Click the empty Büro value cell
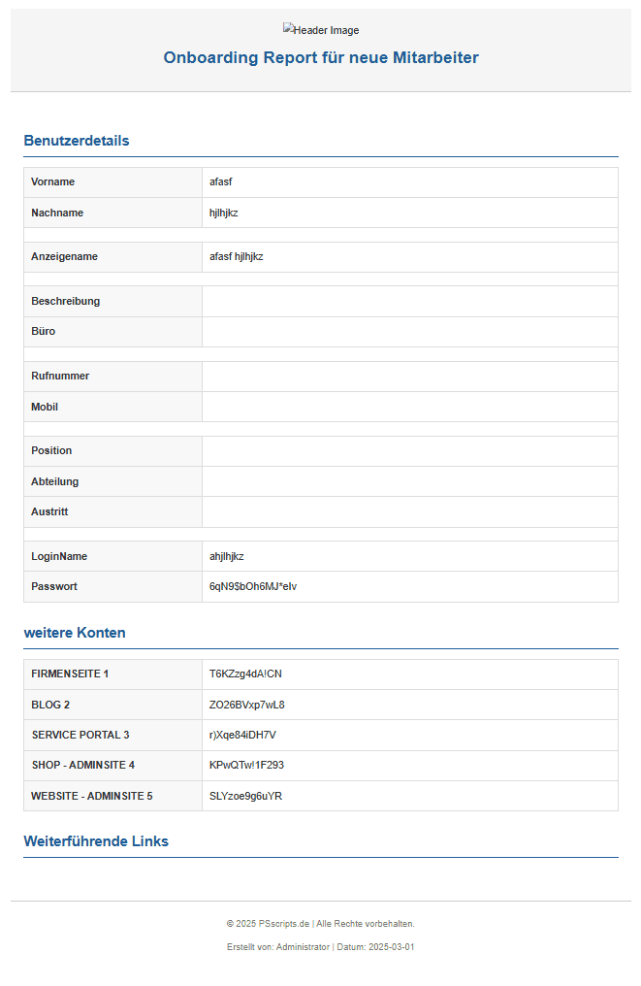This screenshot has height=986, width=641. [409, 332]
